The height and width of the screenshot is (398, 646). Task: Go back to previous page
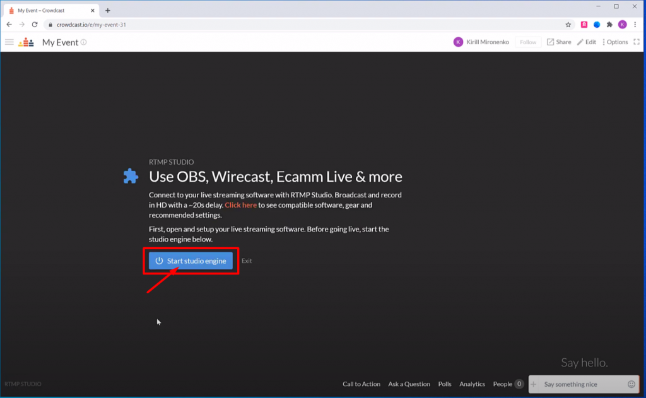point(9,25)
